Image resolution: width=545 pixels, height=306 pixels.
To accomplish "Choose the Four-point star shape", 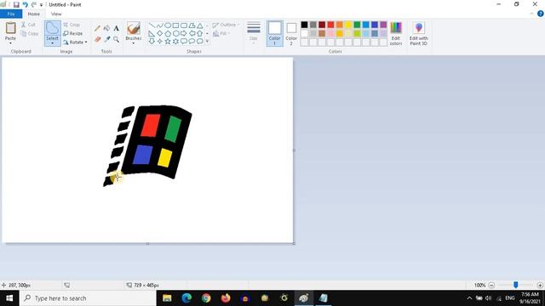I will point(160,42).
